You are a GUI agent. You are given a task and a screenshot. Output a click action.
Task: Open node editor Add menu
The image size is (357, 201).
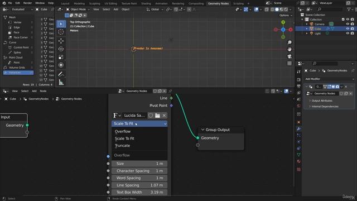click(34, 91)
